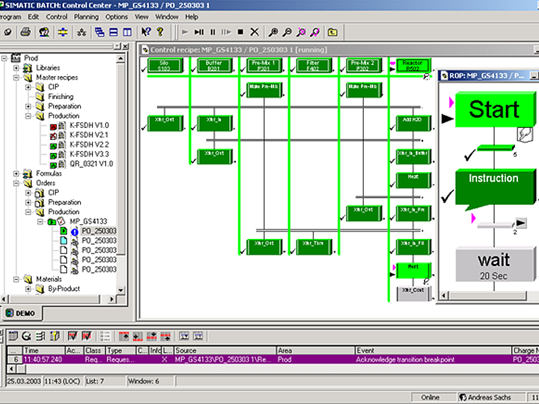Open the Window menu

click(166, 17)
